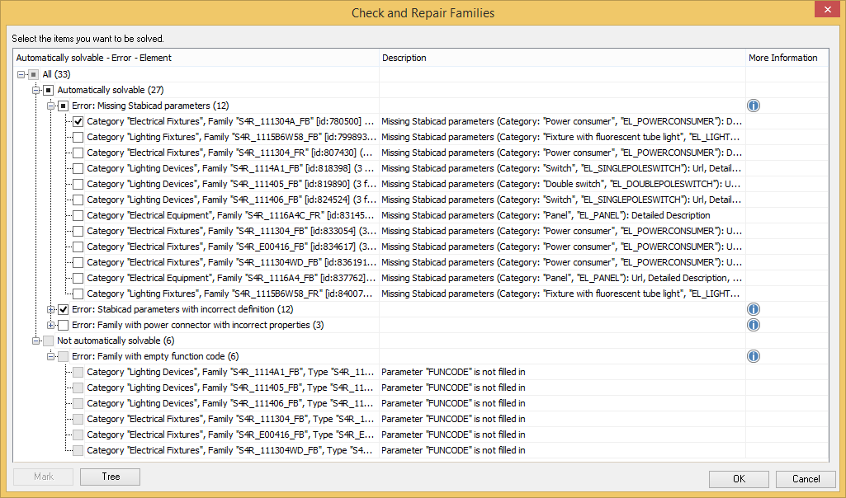The width and height of the screenshot is (846, 498).
Task: Enable checkbox for S4R_1116A4C_FR Electrical Equipment
Action: 78,215
